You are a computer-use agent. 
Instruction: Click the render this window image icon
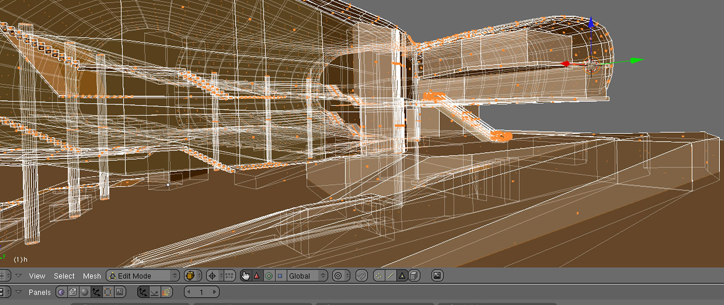[437, 276]
